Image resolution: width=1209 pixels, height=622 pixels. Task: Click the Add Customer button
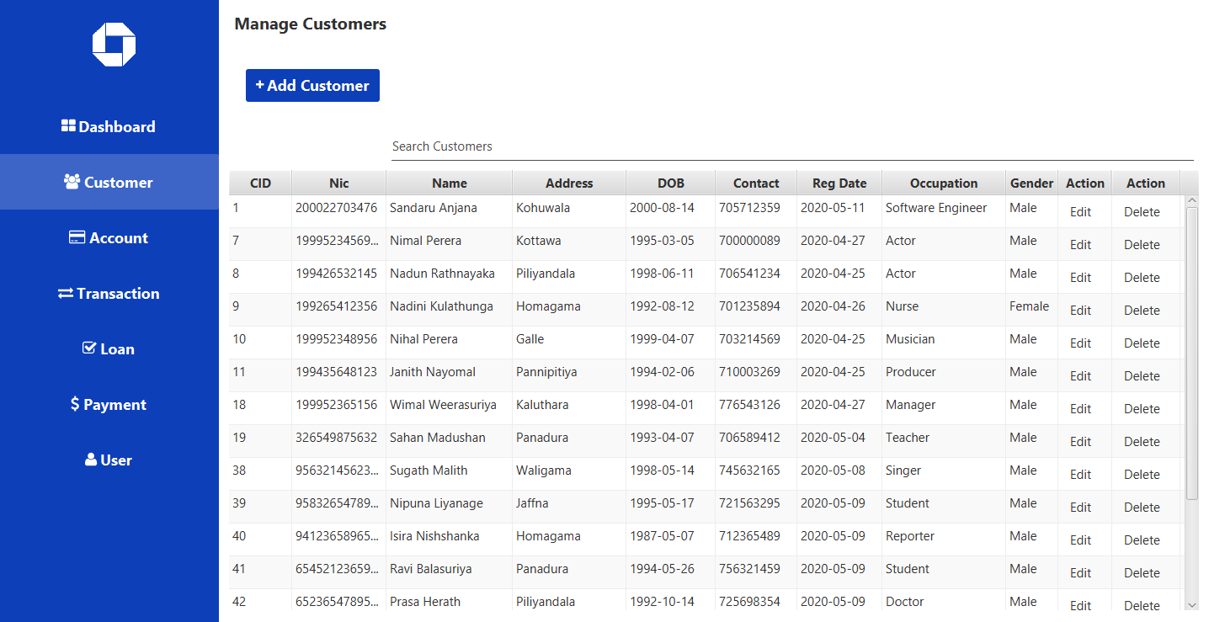point(312,85)
